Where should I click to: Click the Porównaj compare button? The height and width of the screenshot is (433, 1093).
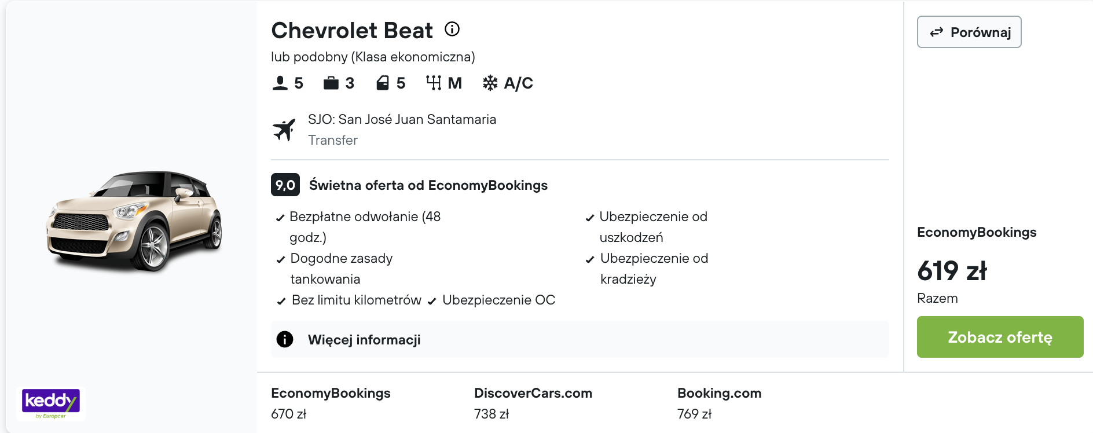point(969,32)
